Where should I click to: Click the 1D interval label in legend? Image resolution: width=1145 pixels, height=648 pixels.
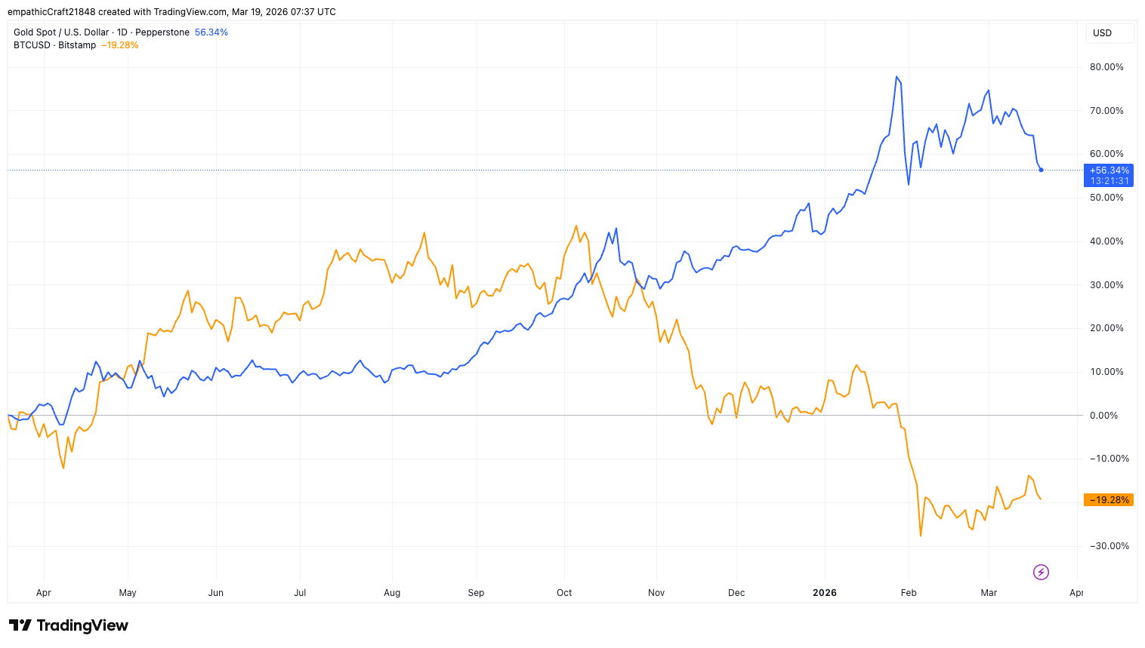click(122, 32)
